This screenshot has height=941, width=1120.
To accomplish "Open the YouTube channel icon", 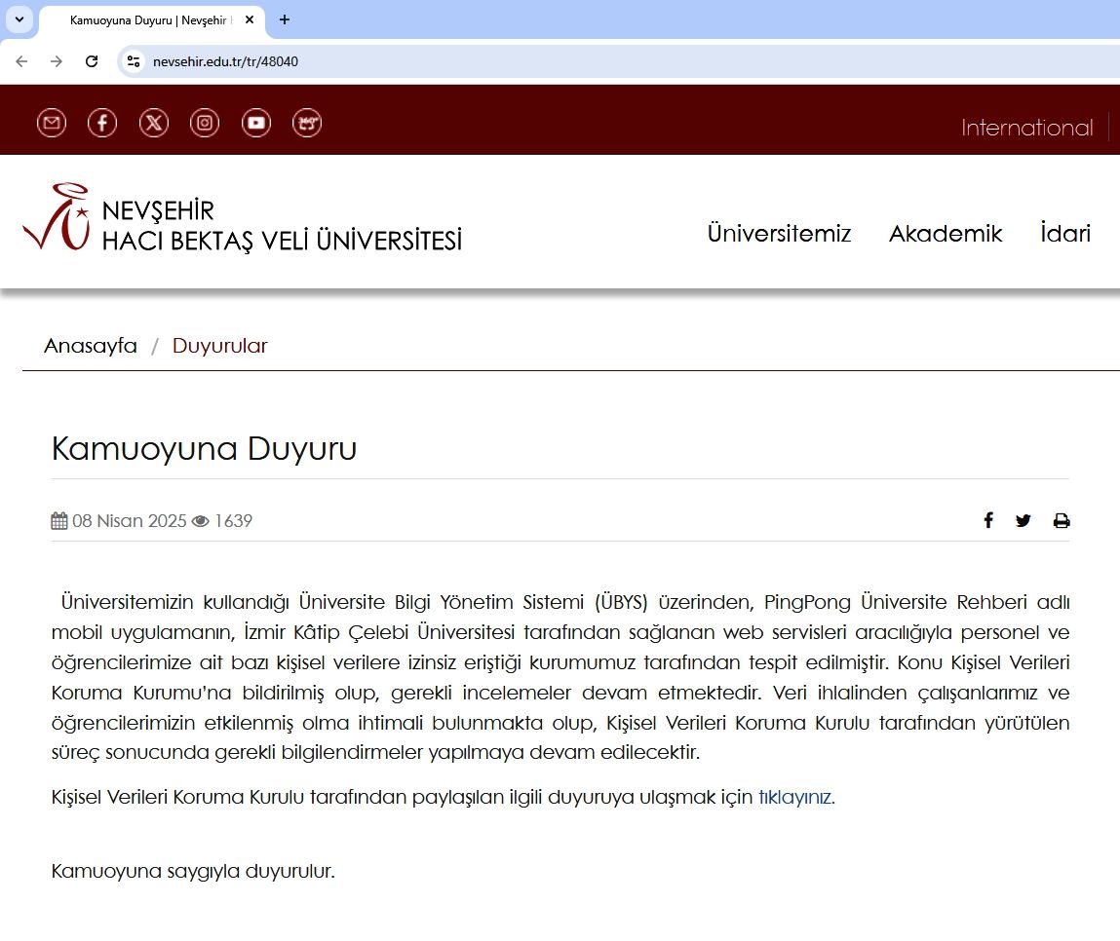I will click(x=256, y=123).
